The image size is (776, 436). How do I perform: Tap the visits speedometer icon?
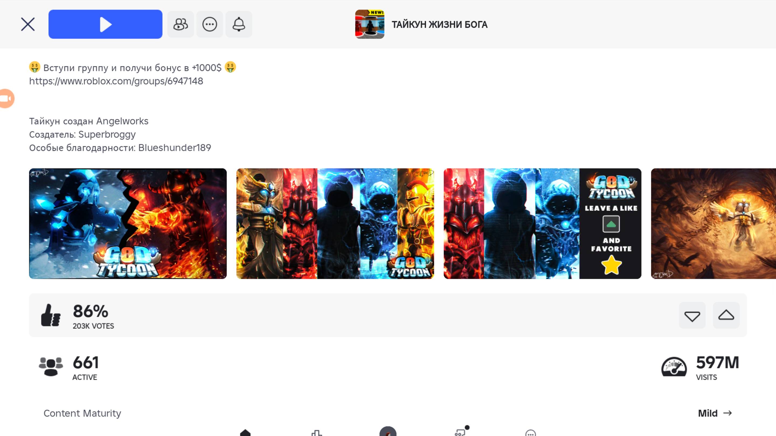(674, 367)
